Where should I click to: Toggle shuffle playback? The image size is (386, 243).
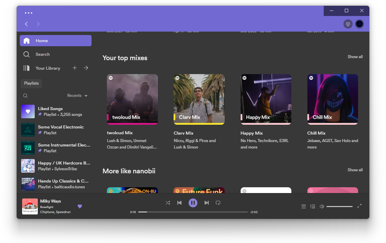coord(168,203)
